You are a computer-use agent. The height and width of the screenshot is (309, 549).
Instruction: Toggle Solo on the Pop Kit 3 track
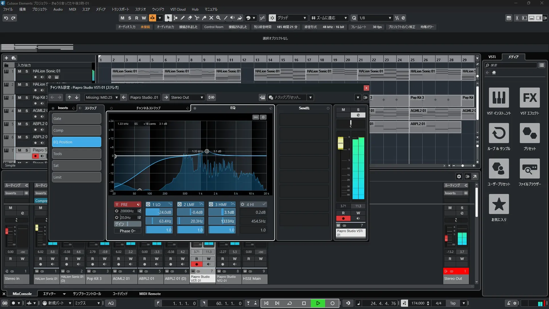click(x=27, y=98)
